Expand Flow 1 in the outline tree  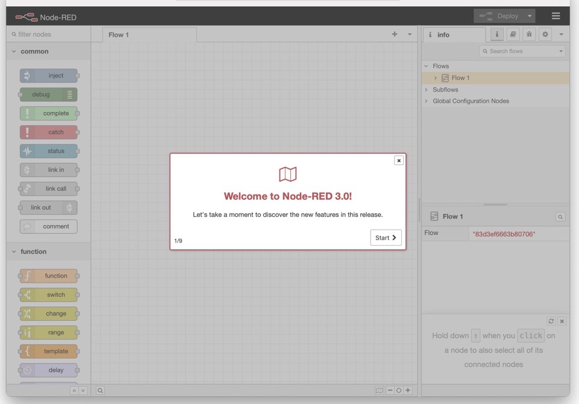tap(436, 78)
